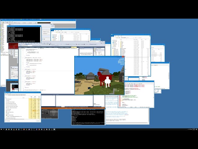The width and height of the screenshot is (198, 149).
Task: Click Exit in OBS controls
Action: pos(54,115)
